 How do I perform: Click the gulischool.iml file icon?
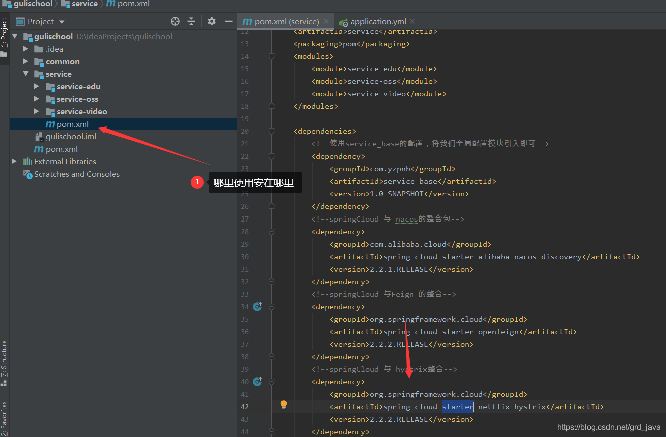coord(39,136)
